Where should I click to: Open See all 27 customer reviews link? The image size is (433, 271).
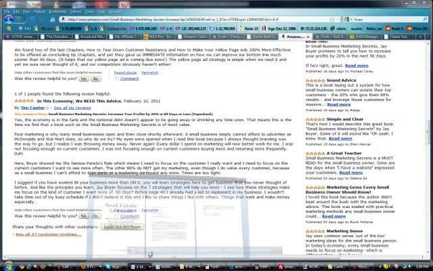(x=49, y=234)
